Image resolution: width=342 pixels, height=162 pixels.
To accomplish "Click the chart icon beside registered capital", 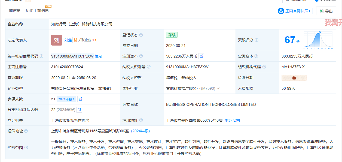I will 201,56.
